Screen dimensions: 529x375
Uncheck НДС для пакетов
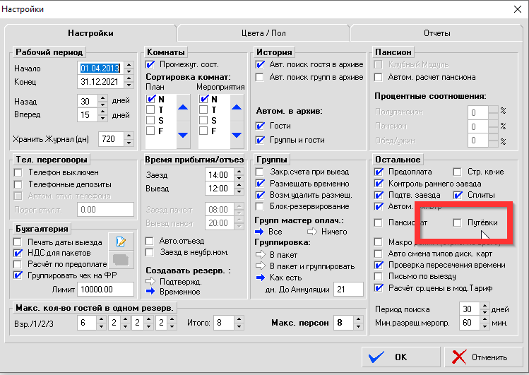pos(18,252)
